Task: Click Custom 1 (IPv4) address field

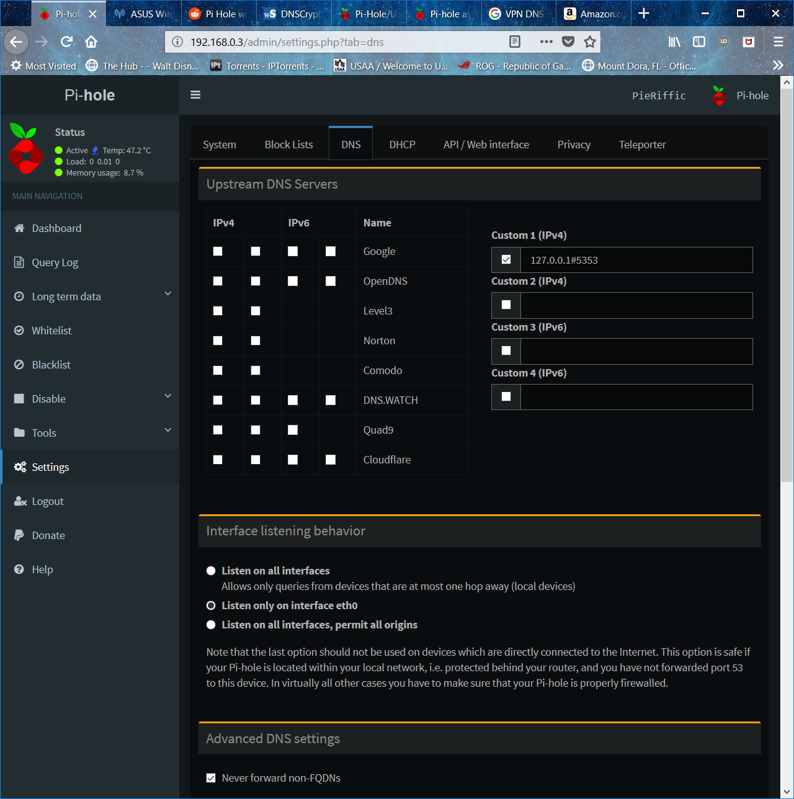Action: [636, 260]
